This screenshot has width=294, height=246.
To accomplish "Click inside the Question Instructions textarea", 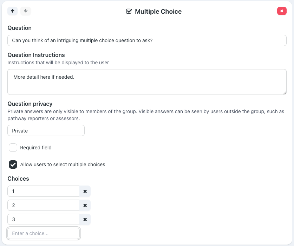I will click(x=147, y=82).
